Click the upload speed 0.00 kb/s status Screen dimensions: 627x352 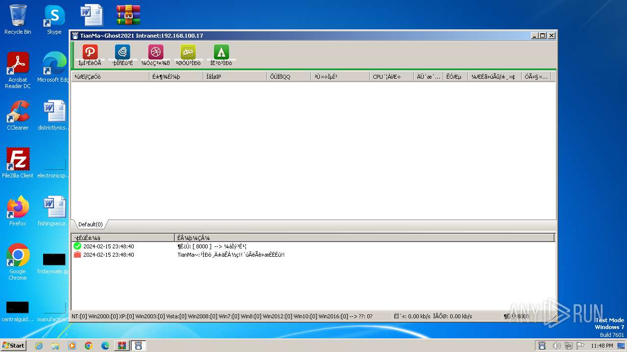(412, 316)
